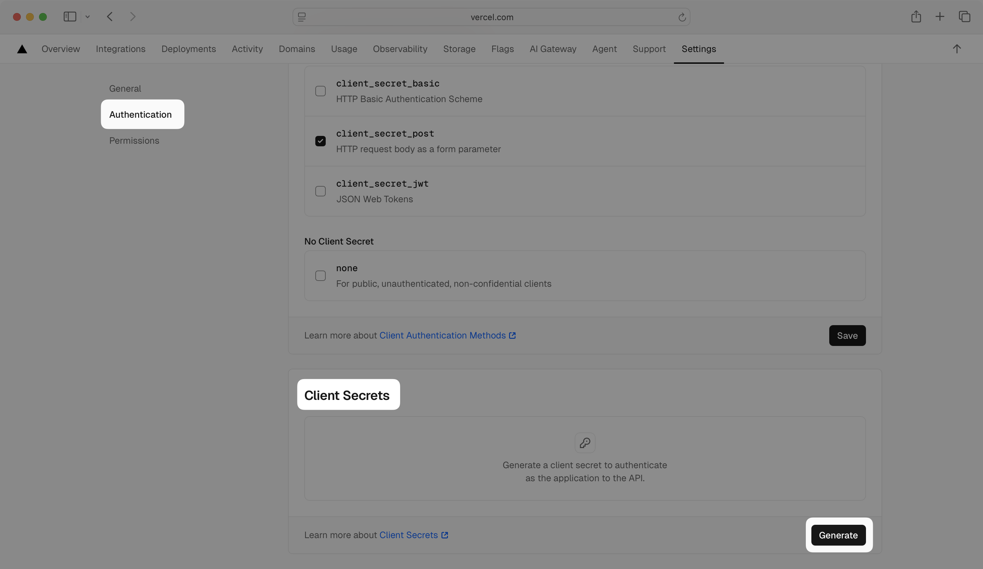983x569 pixels.
Task: Toggle the Safari sidebar icon
Action: pos(70,17)
